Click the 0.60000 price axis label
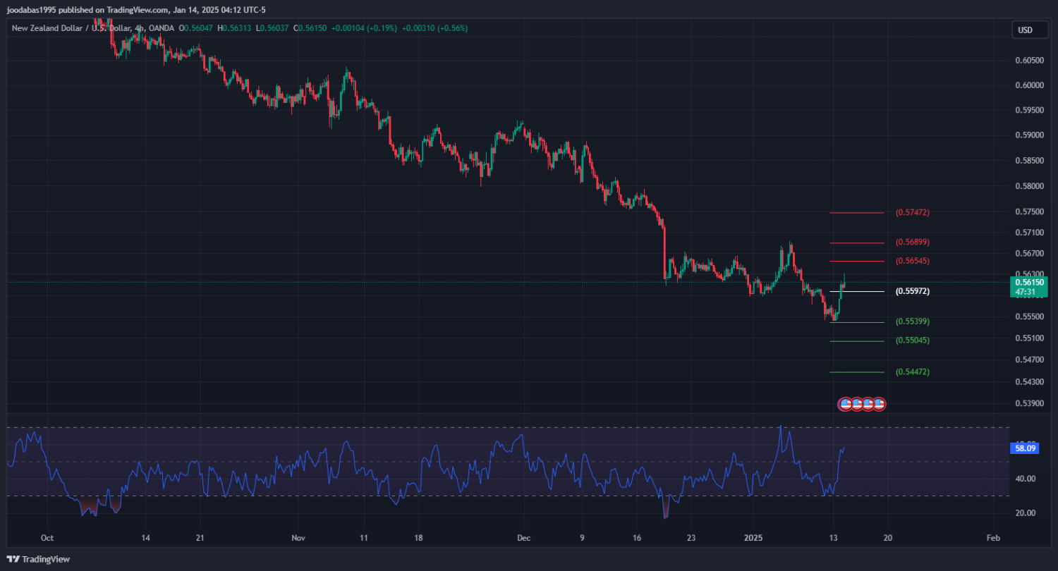The height and width of the screenshot is (571, 1058). [x=1029, y=85]
